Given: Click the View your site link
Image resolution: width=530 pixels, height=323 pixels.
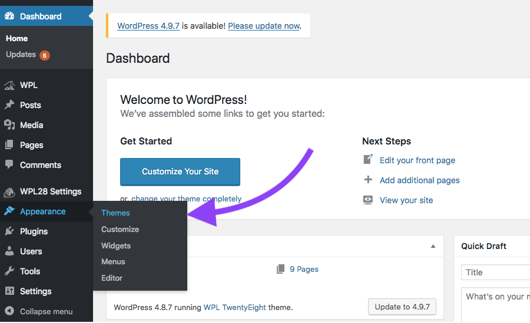Looking at the screenshot, I should click(x=406, y=200).
